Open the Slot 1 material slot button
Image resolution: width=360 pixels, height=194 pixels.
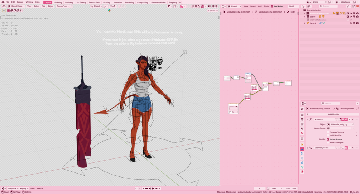(293, 6)
